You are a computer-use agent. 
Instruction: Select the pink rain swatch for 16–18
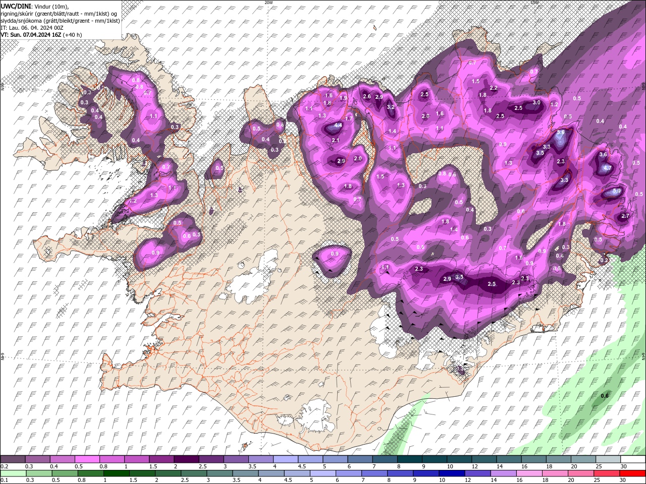530,473
